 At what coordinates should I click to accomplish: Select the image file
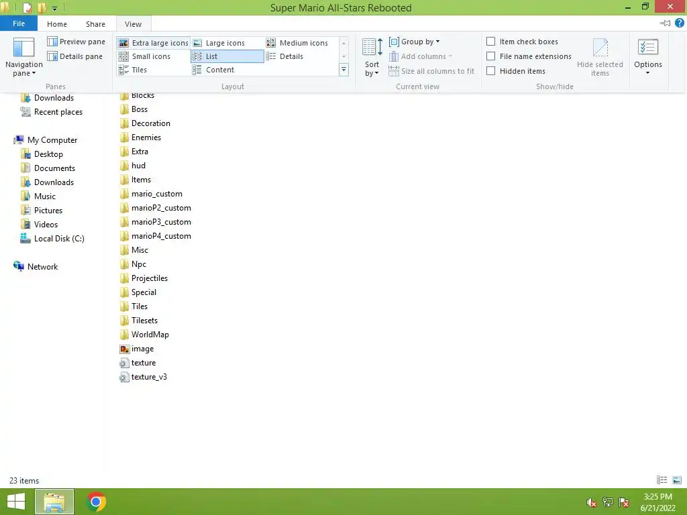(x=137, y=349)
